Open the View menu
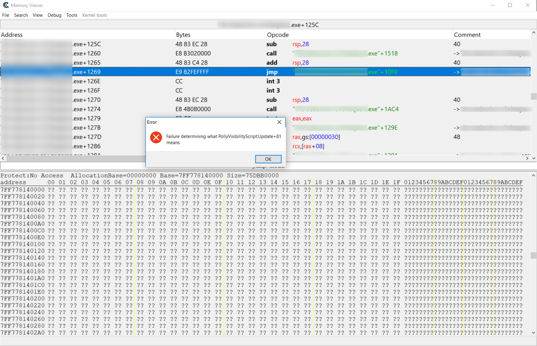The image size is (537, 346). pyautogui.click(x=38, y=15)
